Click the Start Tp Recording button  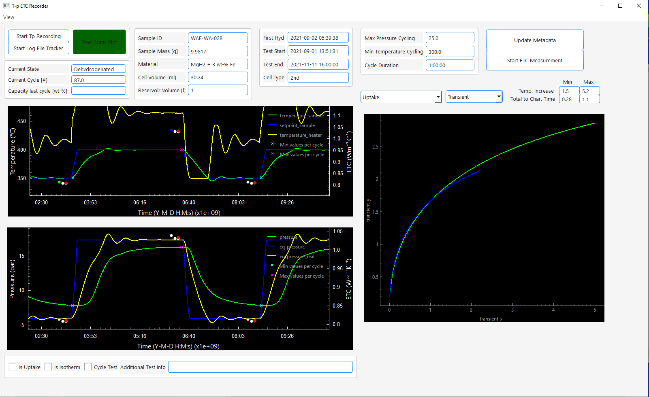point(38,36)
